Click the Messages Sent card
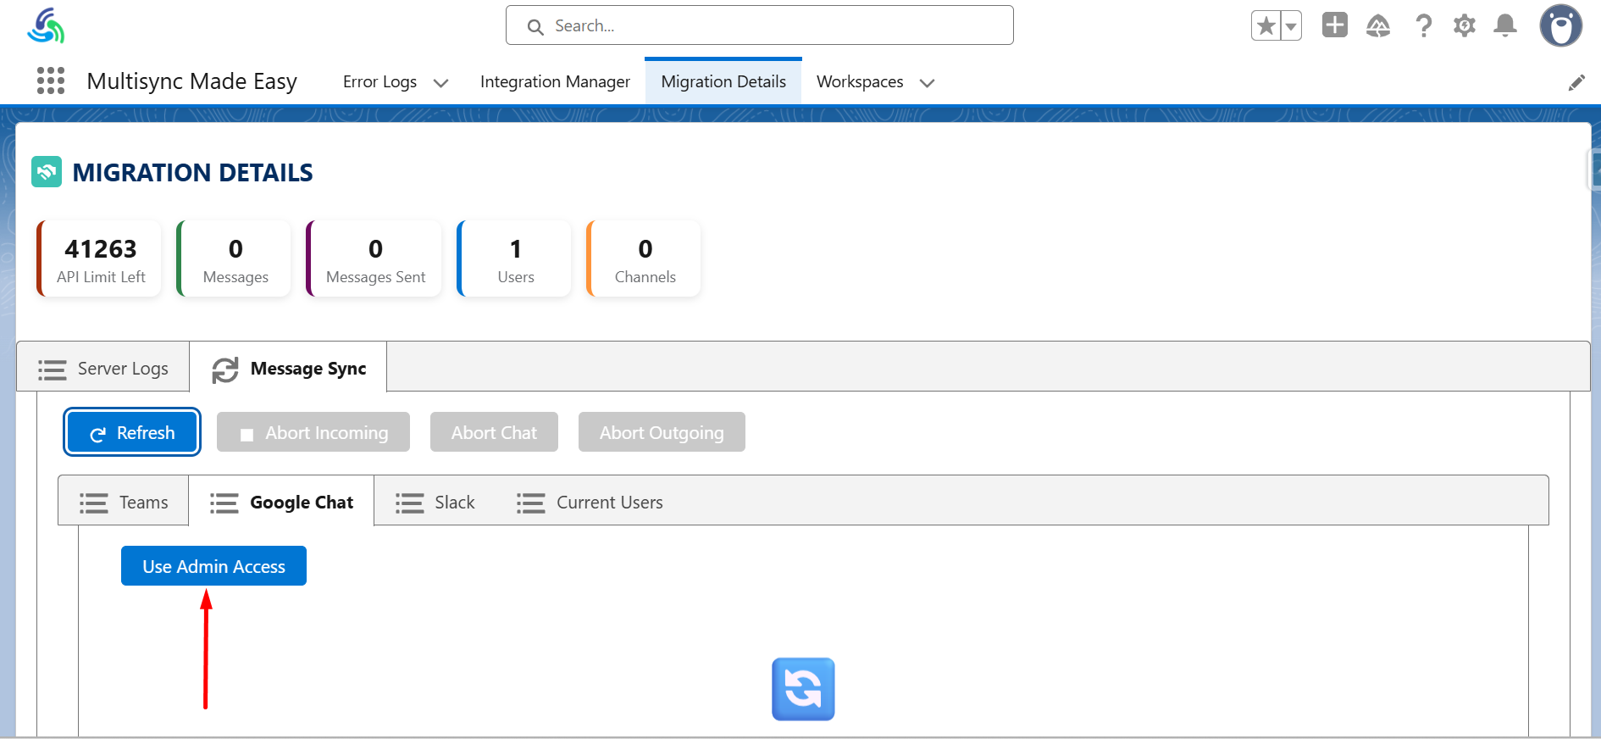 click(x=374, y=258)
